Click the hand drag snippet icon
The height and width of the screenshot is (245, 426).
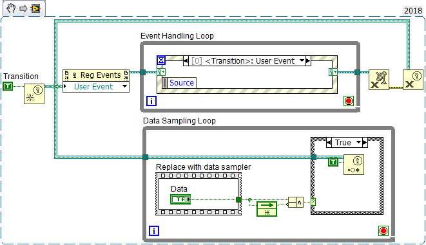coord(11,8)
